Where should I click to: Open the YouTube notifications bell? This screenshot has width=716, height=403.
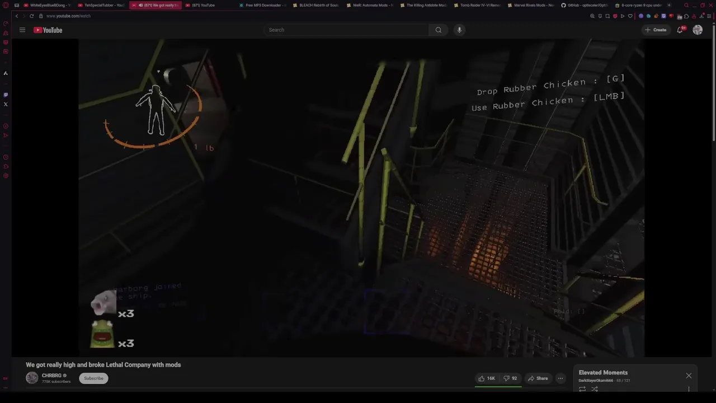[680, 30]
